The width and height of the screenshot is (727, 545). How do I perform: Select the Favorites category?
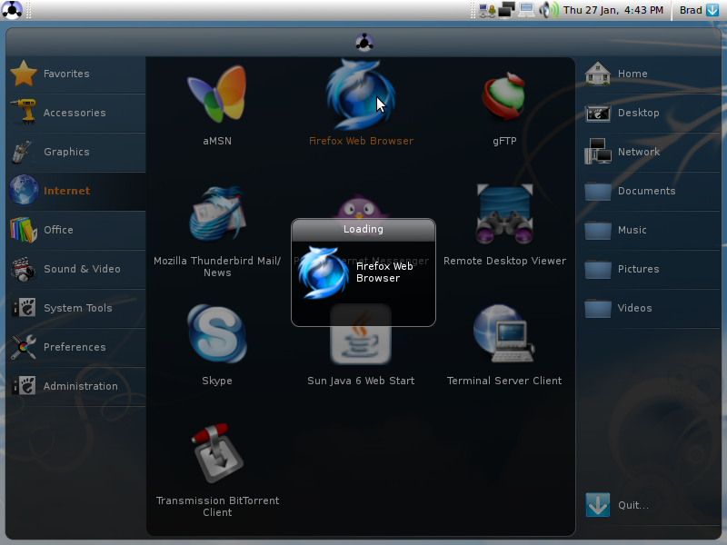click(76, 74)
